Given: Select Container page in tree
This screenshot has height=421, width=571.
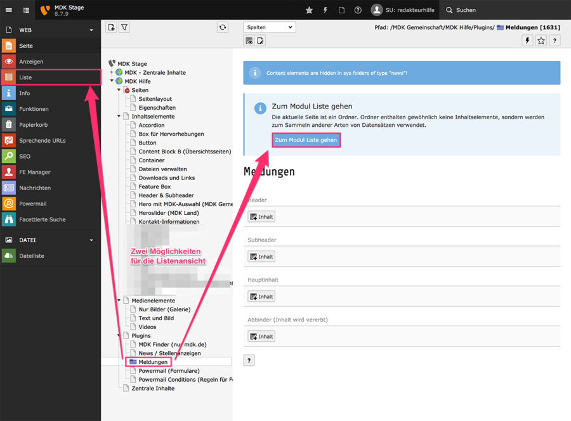Looking at the screenshot, I should pos(152,160).
